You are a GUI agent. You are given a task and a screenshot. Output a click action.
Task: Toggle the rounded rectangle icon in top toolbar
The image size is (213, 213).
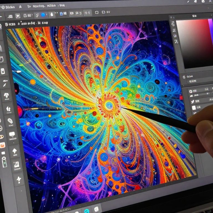coord(97,12)
